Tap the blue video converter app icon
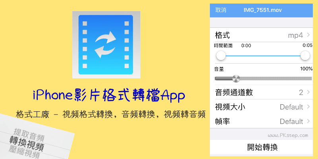 point(106,45)
